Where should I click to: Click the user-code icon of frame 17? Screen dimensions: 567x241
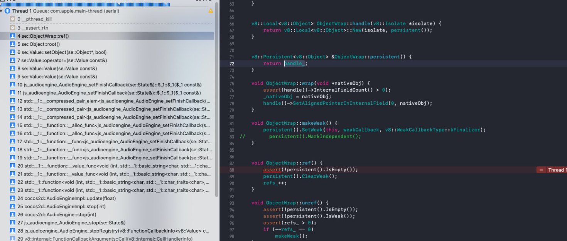pos(13,142)
